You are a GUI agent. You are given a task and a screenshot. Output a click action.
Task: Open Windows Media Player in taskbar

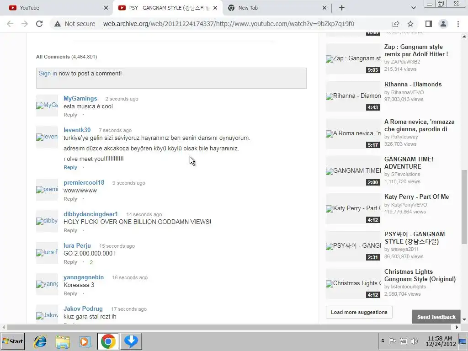pos(85,341)
